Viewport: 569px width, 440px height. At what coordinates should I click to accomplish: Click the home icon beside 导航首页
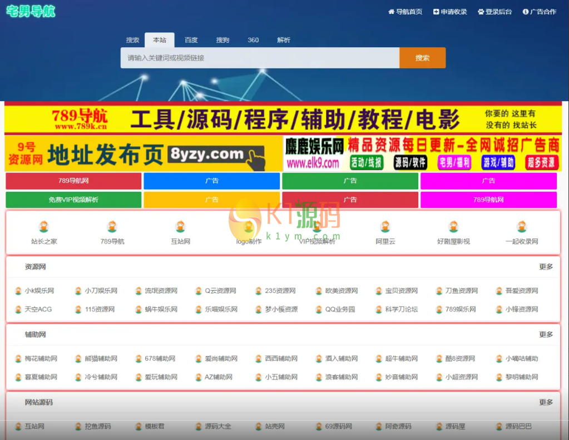(x=391, y=12)
